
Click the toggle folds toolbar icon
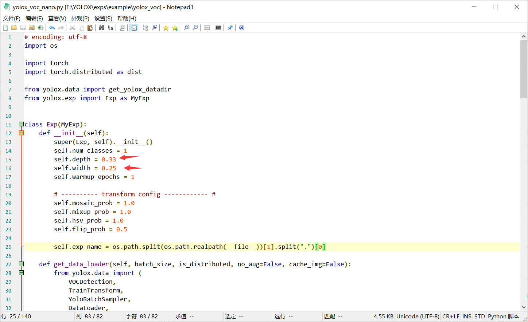[x=145, y=28]
